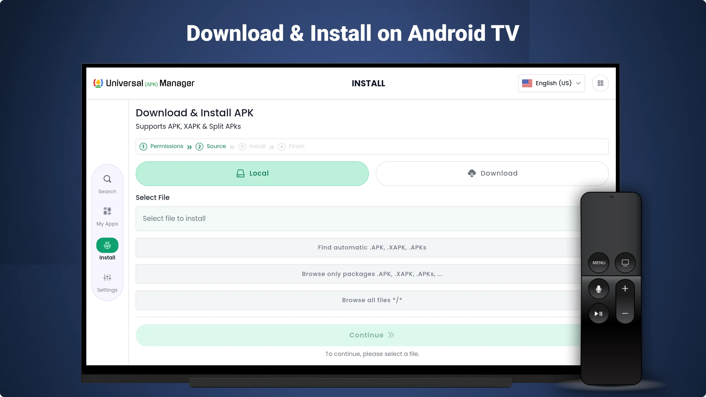Viewport: 706px width, 397px height.
Task: Open My Apps from the sidebar
Action: [x=107, y=211]
